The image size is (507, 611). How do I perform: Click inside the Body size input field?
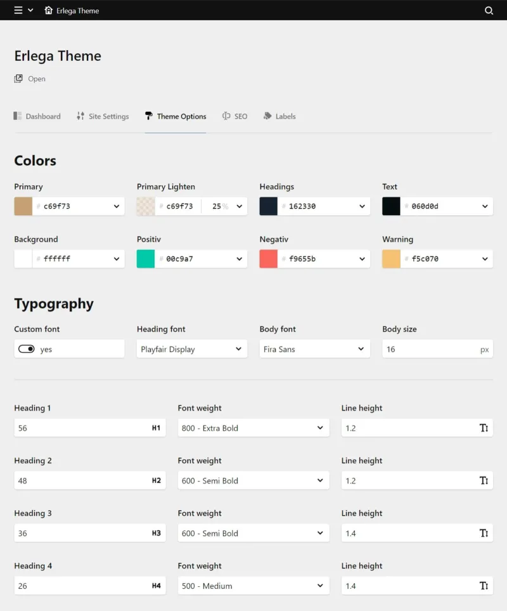pos(431,348)
